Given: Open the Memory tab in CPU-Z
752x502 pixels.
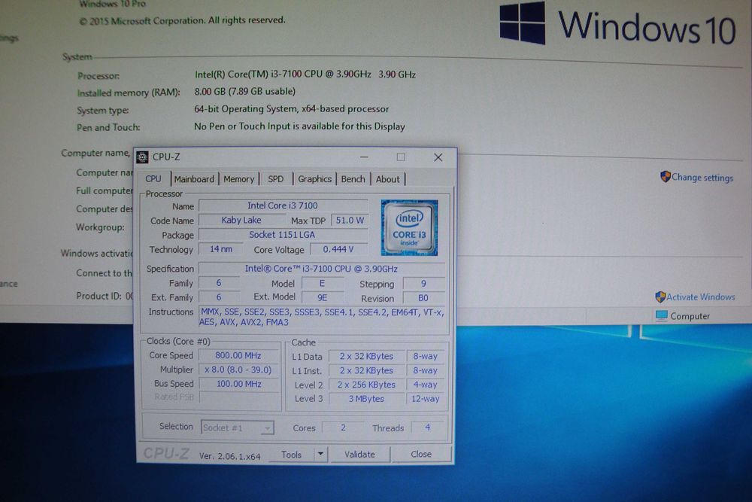Looking at the screenshot, I should point(239,179).
